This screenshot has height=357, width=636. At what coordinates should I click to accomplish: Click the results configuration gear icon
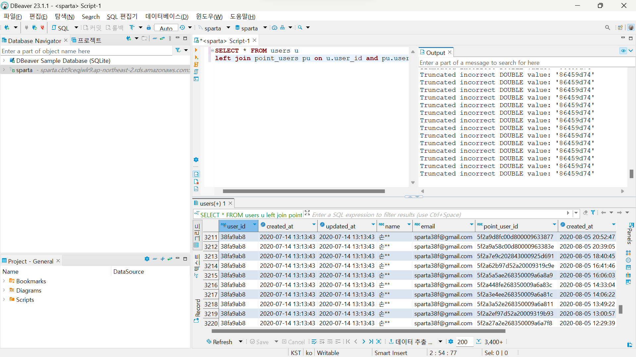pyautogui.click(x=450, y=342)
